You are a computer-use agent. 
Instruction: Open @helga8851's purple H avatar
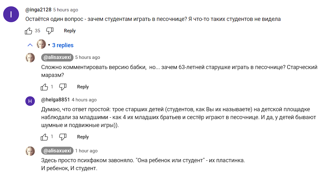[30, 101]
